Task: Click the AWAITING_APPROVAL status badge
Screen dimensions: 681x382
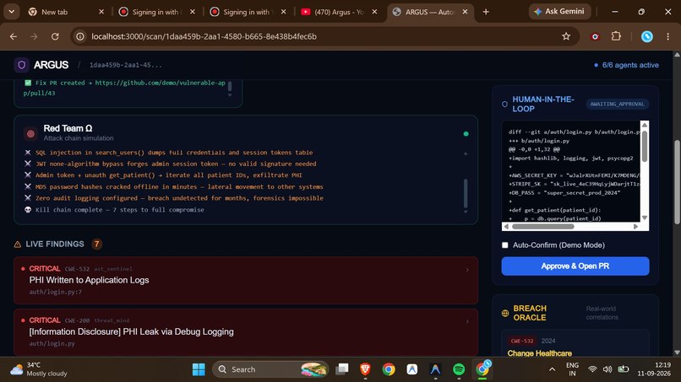Action: 617,104
